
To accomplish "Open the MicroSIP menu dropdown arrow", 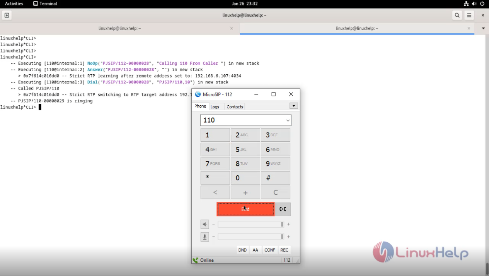I will tap(294, 106).
